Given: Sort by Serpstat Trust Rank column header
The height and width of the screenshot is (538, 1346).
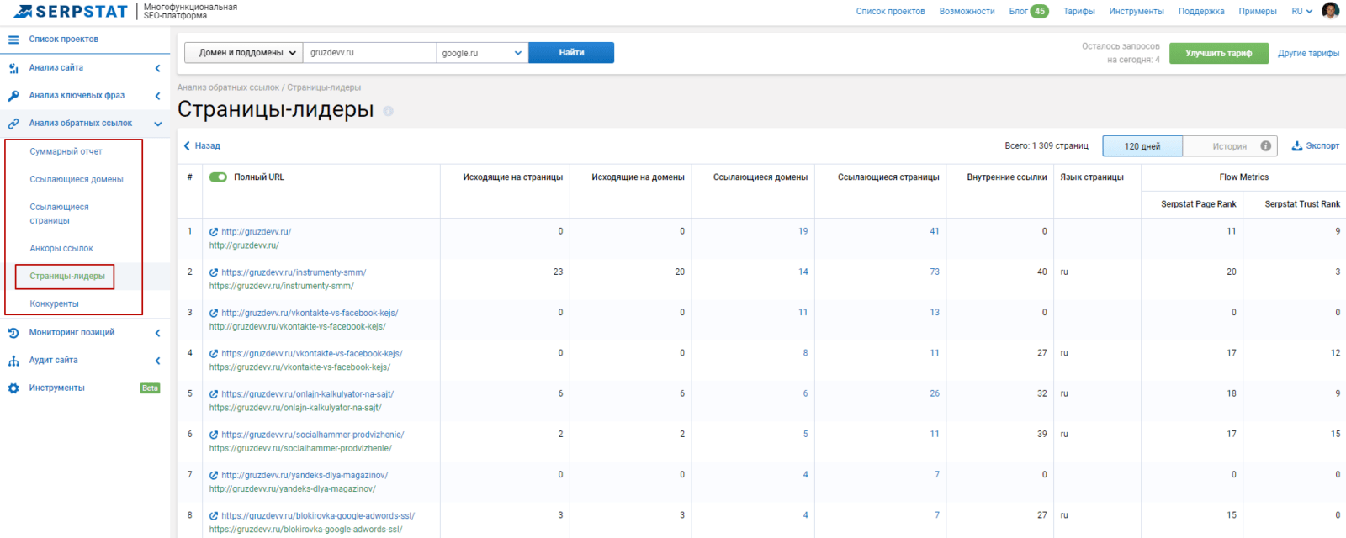Looking at the screenshot, I should tap(1302, 204).
